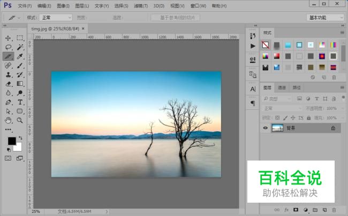Switch to the 通道 channels tab
348x216 pixels.
click(x=282, y=87)
